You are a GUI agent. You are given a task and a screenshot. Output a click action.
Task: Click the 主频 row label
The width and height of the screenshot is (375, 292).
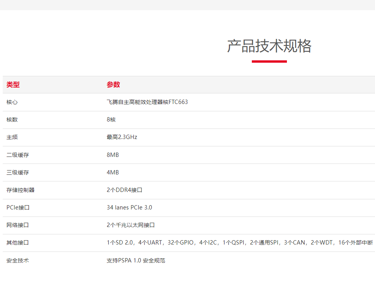[x=12, y=137]
